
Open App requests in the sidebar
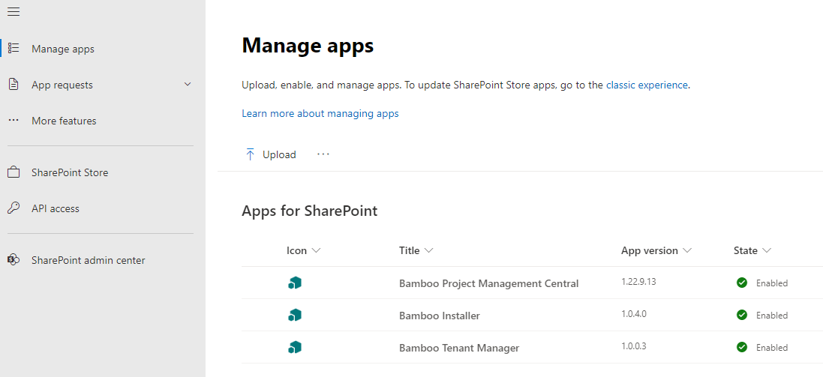62,85
